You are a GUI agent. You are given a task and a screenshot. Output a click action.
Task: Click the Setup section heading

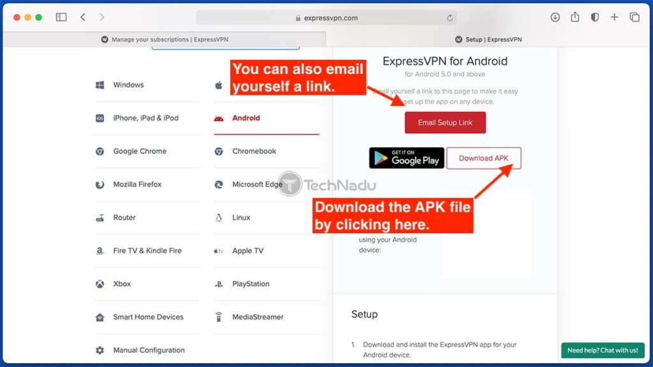click(x=364, y=315)
